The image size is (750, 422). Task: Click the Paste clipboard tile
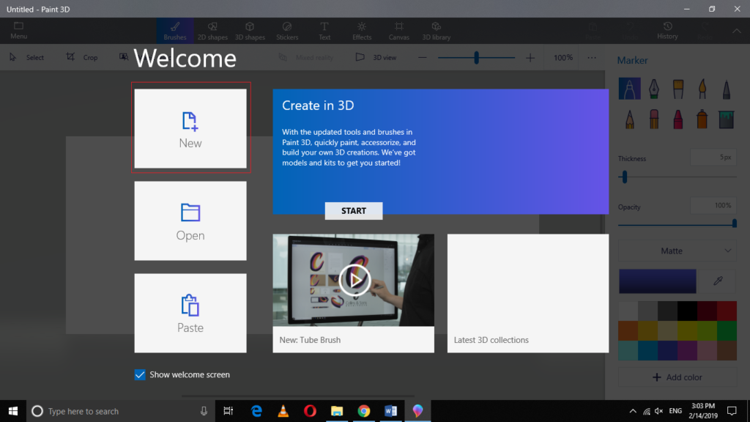tap(190, 313)
